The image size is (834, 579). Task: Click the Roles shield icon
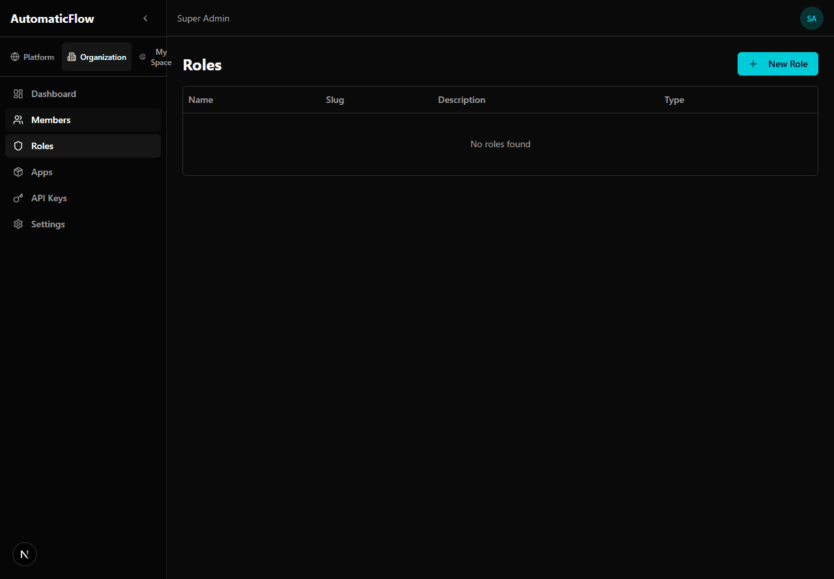coord(18,146)
